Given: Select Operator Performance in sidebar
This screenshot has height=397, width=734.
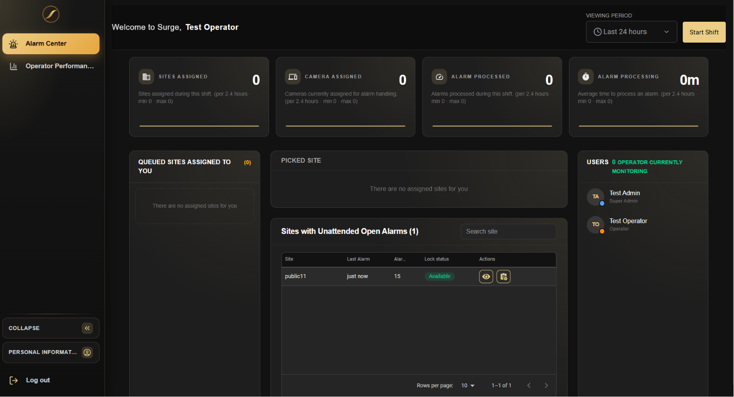Looking at the screenshot, I should coord(51,66).
